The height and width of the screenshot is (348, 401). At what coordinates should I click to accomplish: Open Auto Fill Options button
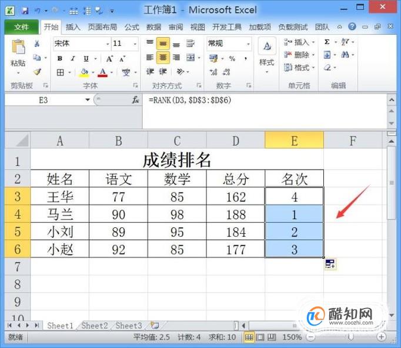pyautogui.click(x=330, y=264)
